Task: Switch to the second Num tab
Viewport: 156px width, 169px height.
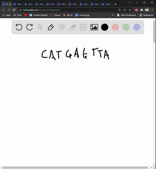Action: pos(18,4)
